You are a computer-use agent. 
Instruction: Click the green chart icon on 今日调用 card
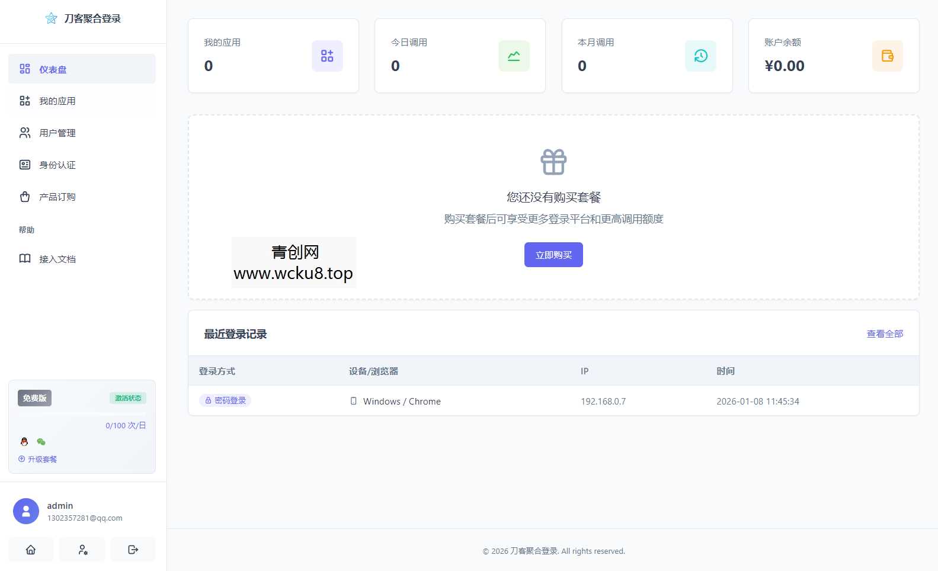click(x=514, y=56)
